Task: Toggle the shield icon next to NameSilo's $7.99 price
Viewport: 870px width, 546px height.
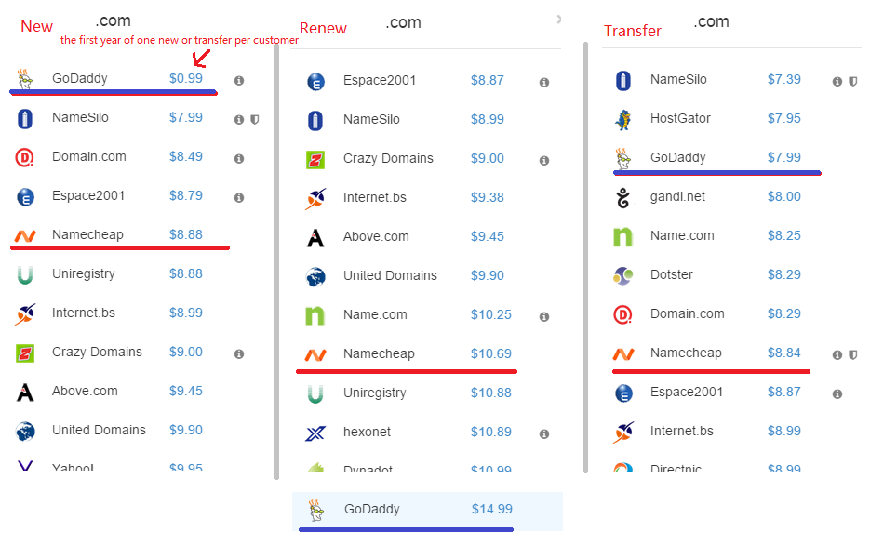Action: coord(253,117)
